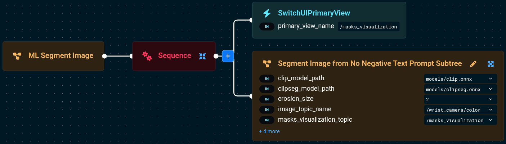This screenshot has width=506, height=144.
Task: Select the Sequence node label
Action: (x=175, y=56)
